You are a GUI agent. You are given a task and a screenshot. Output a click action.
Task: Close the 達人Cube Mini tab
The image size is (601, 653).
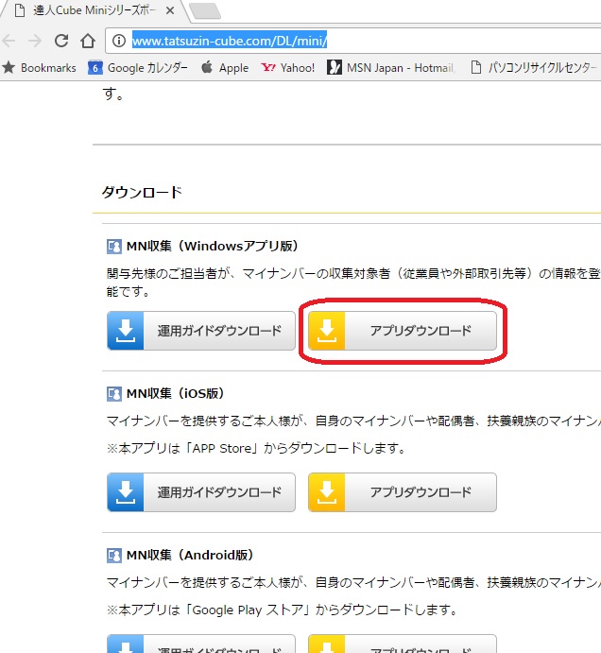(x=170, y=11)
